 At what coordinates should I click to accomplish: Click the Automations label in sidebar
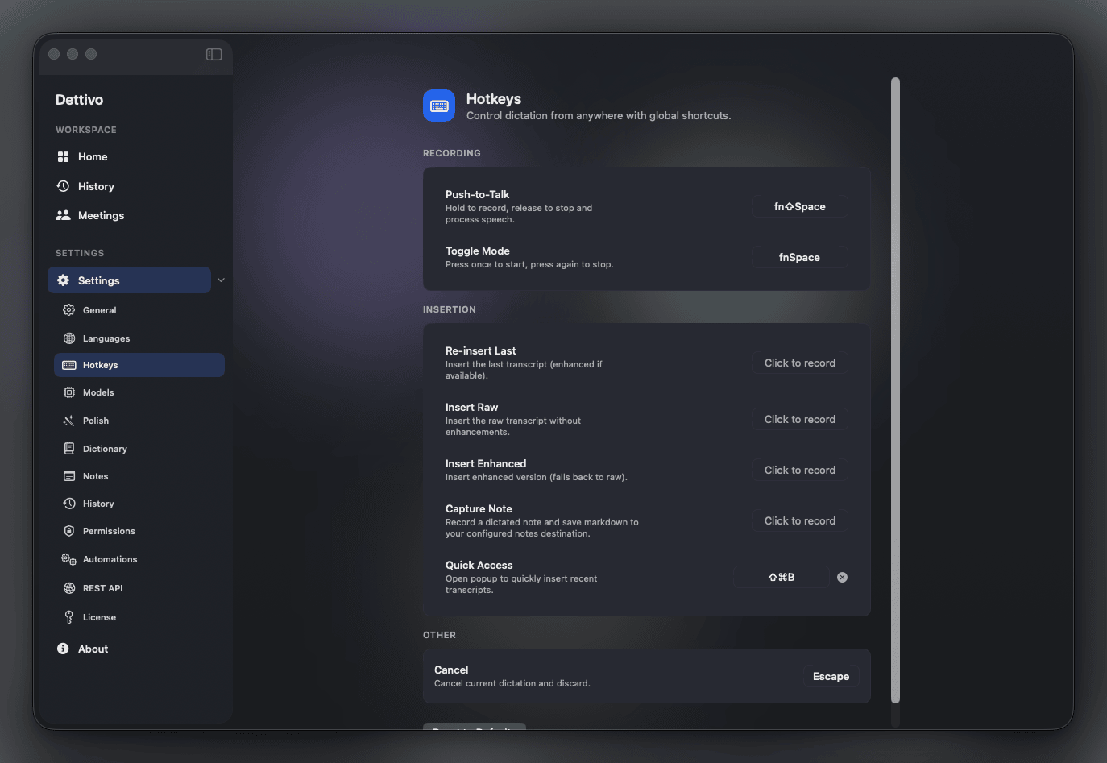(110, 559)
